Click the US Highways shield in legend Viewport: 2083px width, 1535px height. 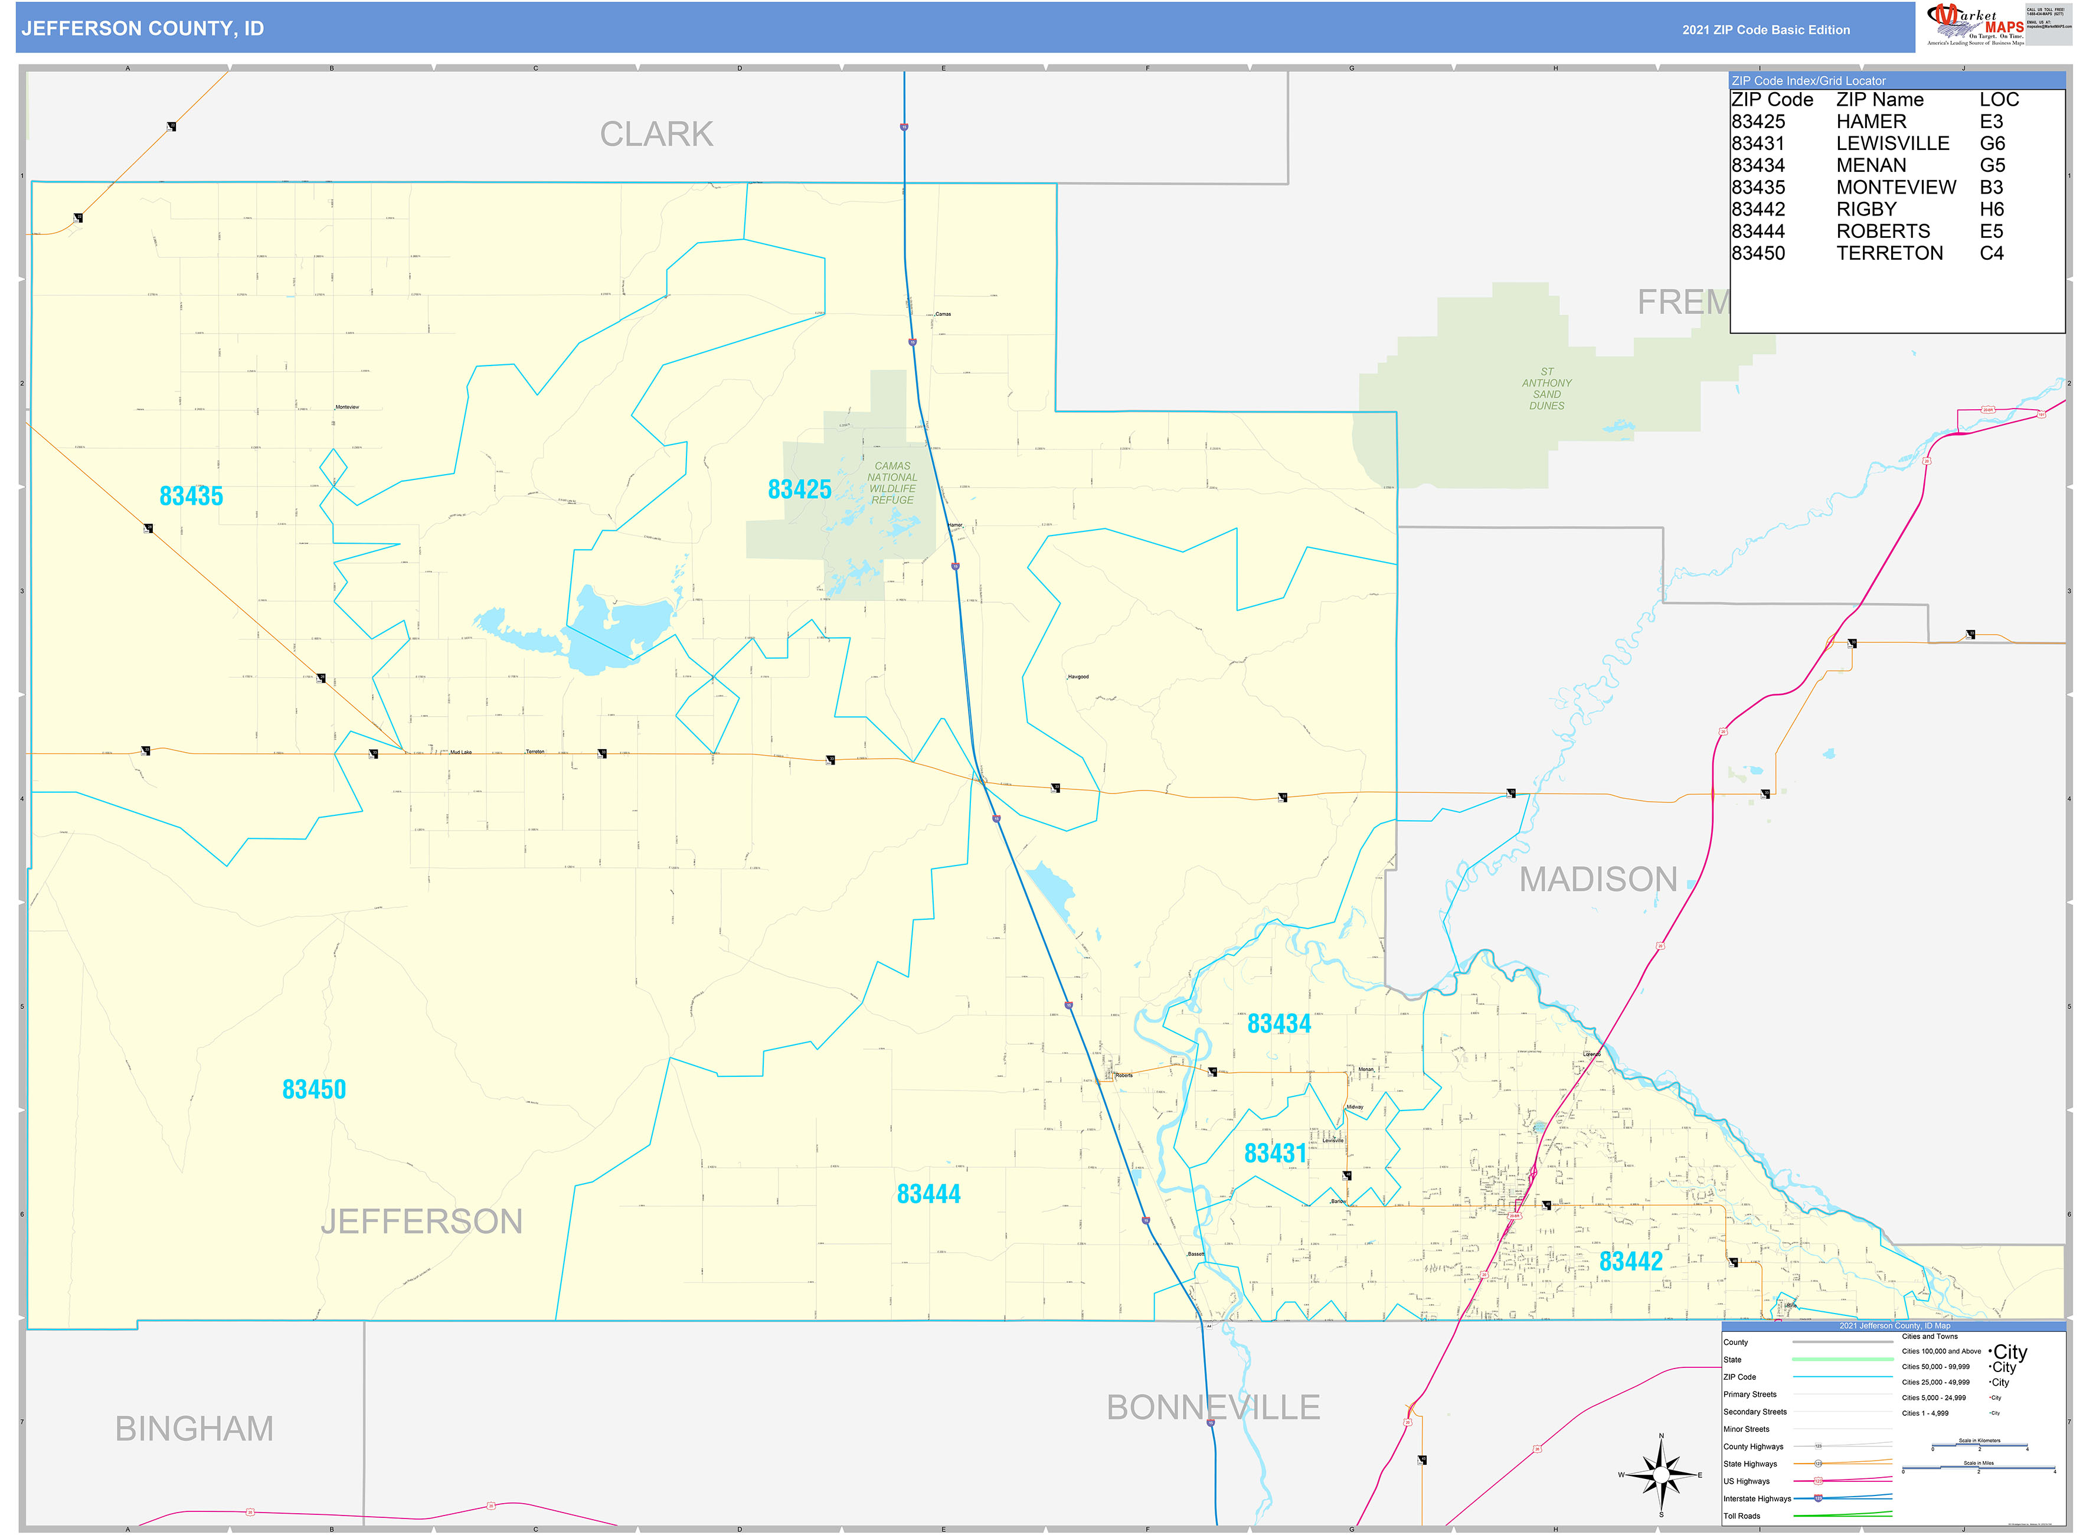pyautogui.click(x=1818, y=1480)
